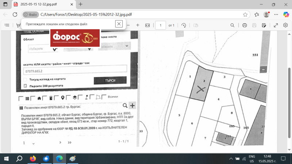Viewport: 292px width, 164px height.
Task: Save the PDF with the disk icon
Action: click(254, 25)
